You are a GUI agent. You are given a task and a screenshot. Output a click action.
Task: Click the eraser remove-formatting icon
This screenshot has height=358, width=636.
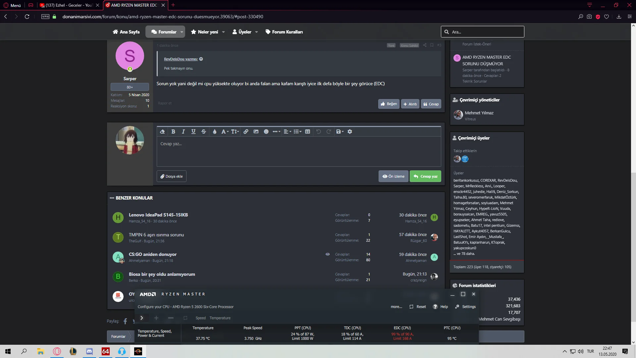click(162, 132)
